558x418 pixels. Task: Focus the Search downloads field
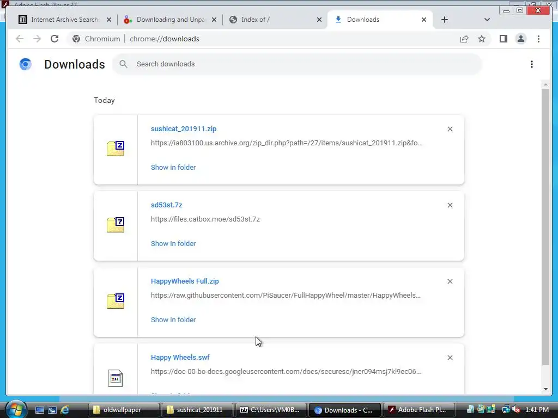[x=297, y=64]
